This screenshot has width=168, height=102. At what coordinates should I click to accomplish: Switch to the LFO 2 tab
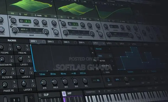(x=112, y=43)
